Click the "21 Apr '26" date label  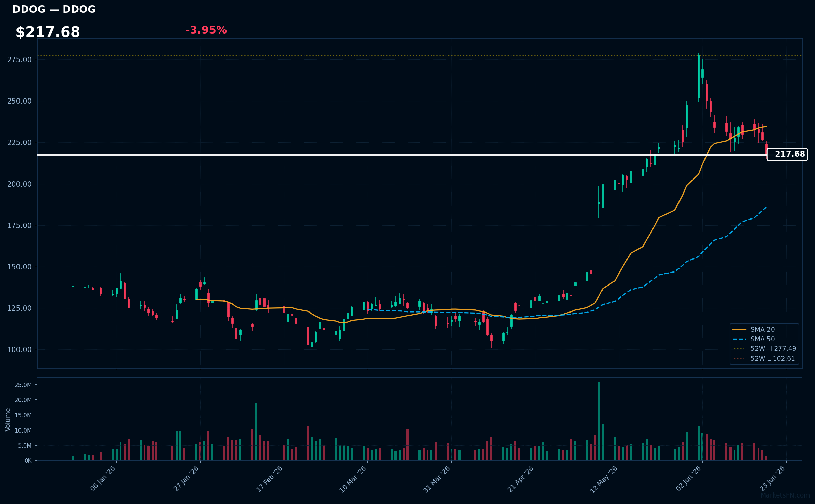520,479
